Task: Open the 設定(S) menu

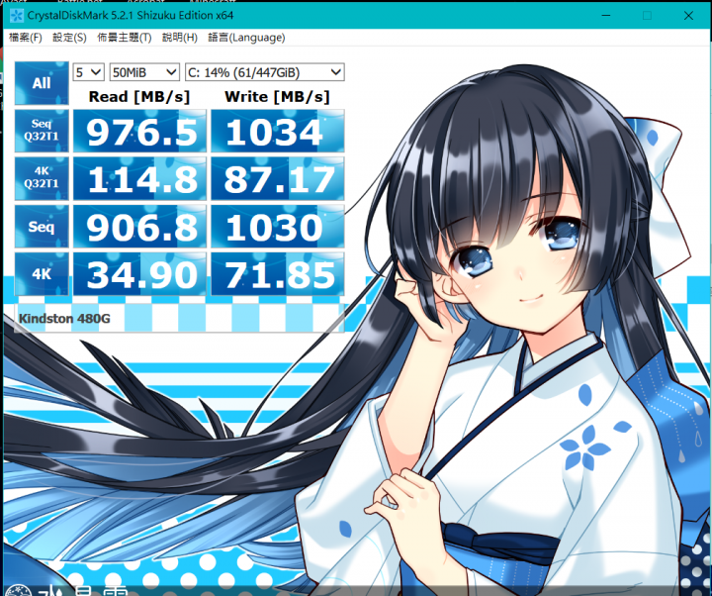Action: [x=69, y=38]
